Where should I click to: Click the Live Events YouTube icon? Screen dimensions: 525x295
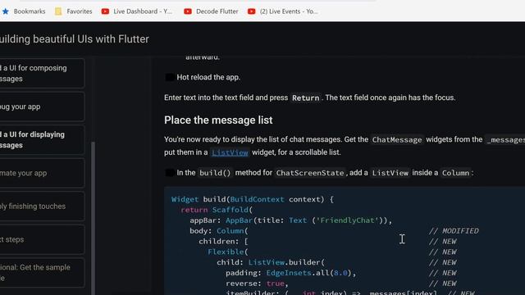(252, 11)
